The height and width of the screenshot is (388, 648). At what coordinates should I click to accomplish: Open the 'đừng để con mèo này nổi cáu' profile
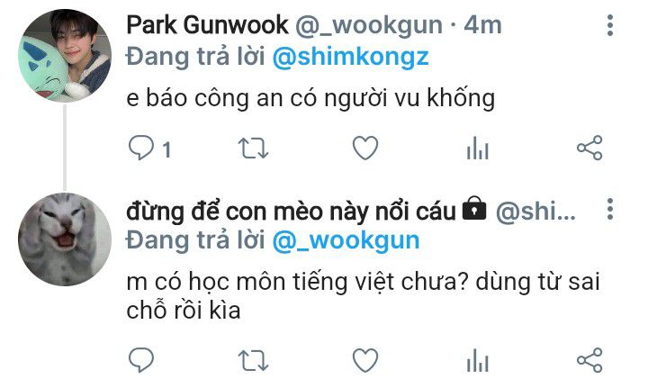click(292, 212)
